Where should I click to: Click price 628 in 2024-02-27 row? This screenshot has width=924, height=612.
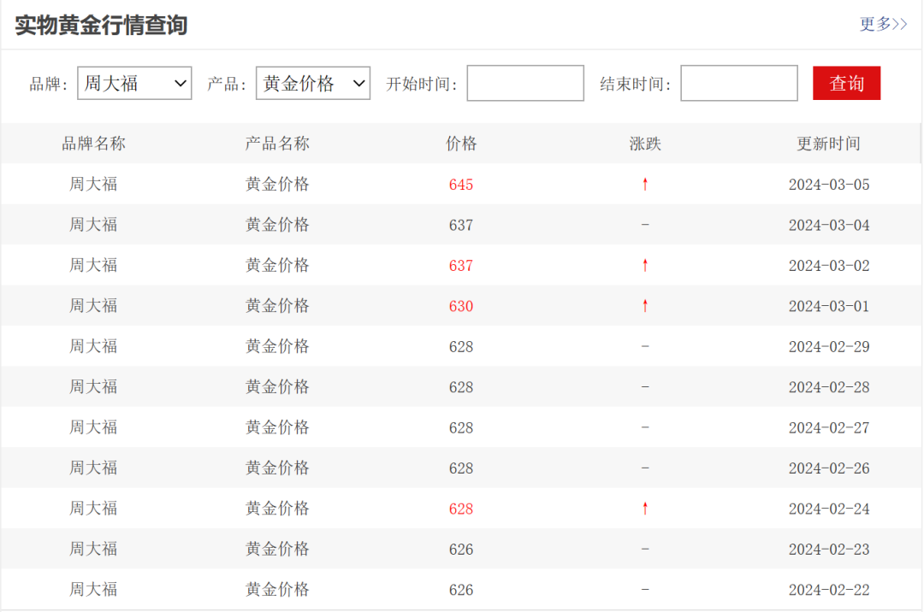(461, 428)
